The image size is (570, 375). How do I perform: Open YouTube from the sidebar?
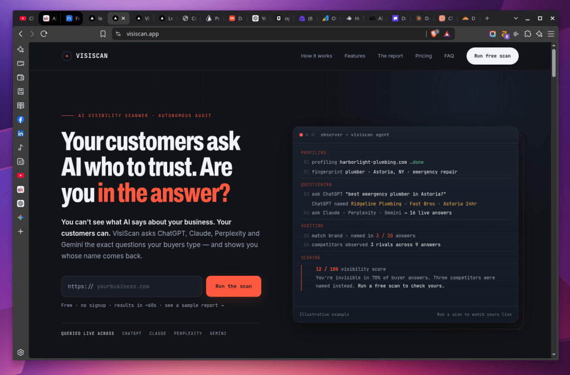click(21, 176)
